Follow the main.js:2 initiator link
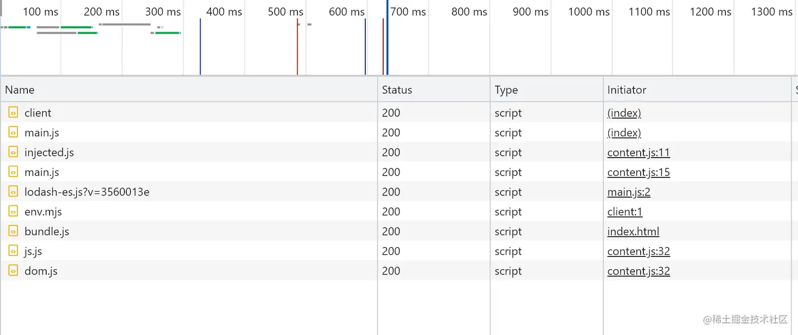Image resolution: width=798 pixels, height=335 pixels. point(629,192)
